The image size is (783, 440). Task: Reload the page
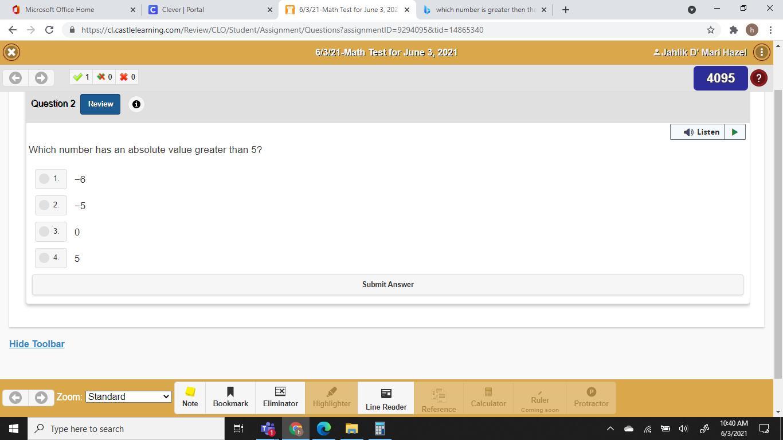tap(49, 30)
